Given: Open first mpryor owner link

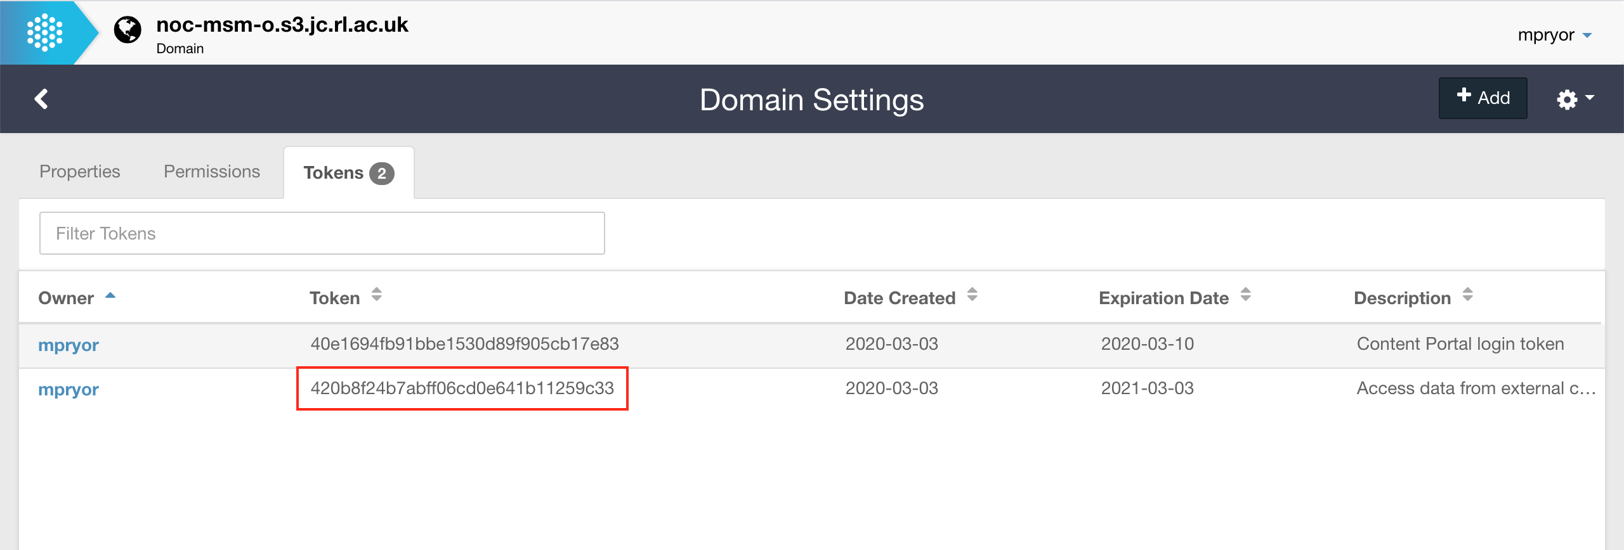Looking at the screenshot, I should (x=69, y=345).
